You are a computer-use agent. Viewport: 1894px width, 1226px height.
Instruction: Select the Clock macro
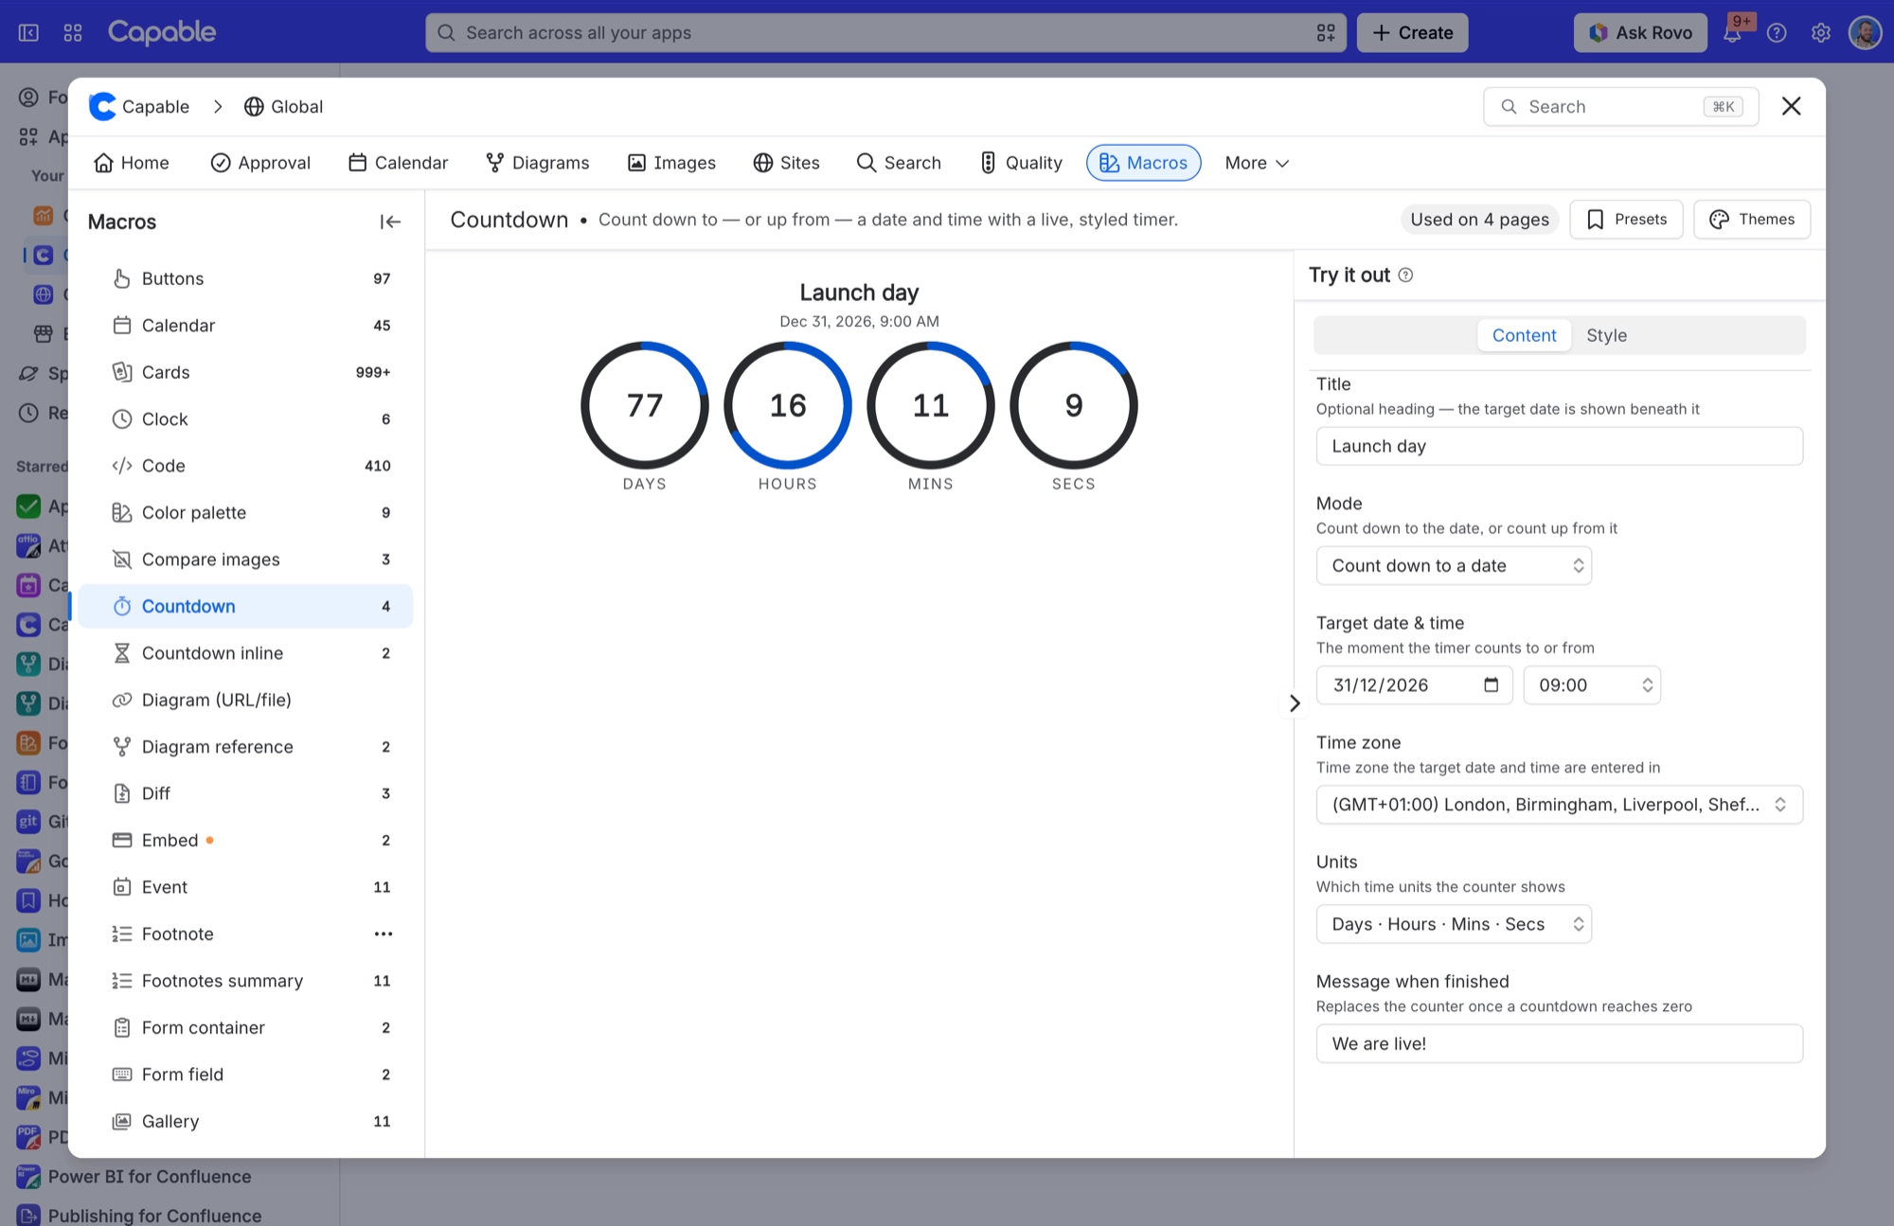[x=245, y=419]
